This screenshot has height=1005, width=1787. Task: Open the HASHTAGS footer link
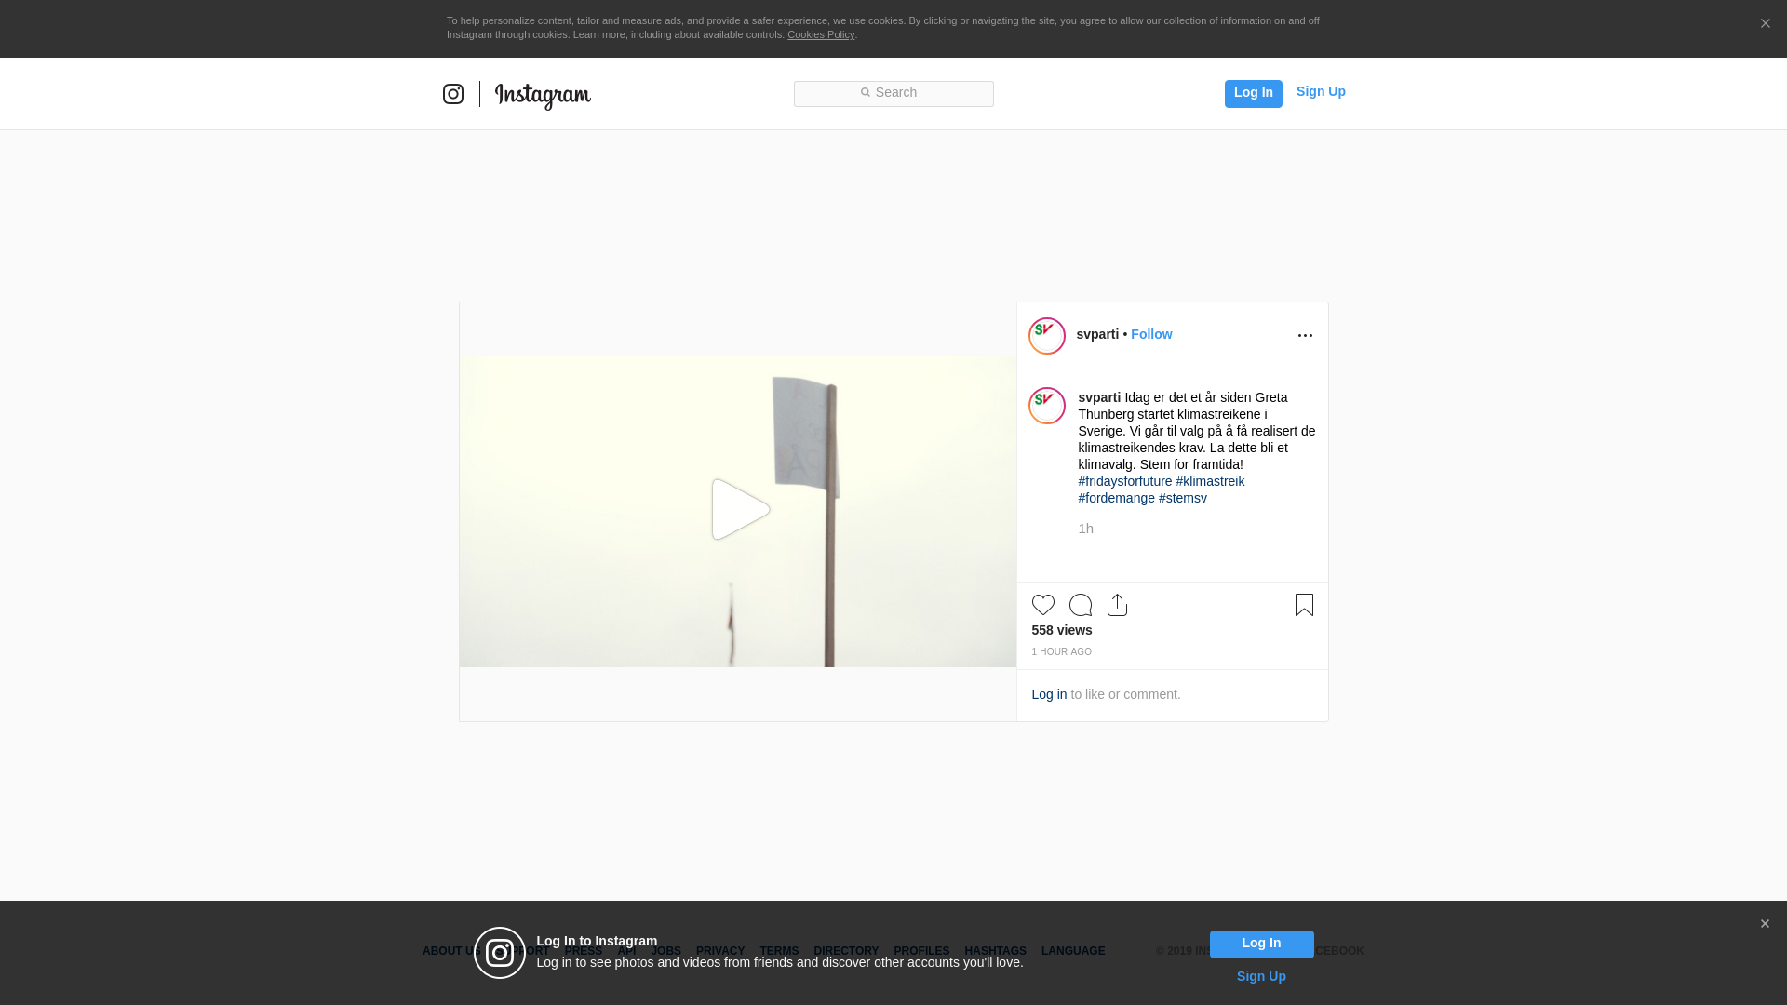pos(995,951)
